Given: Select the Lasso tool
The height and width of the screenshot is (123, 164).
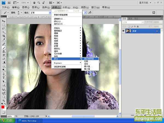Looking at the screenshot, I should point(4,28).
